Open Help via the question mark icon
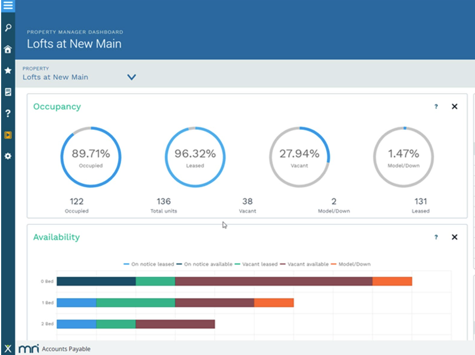 click(x=7, y=113)
